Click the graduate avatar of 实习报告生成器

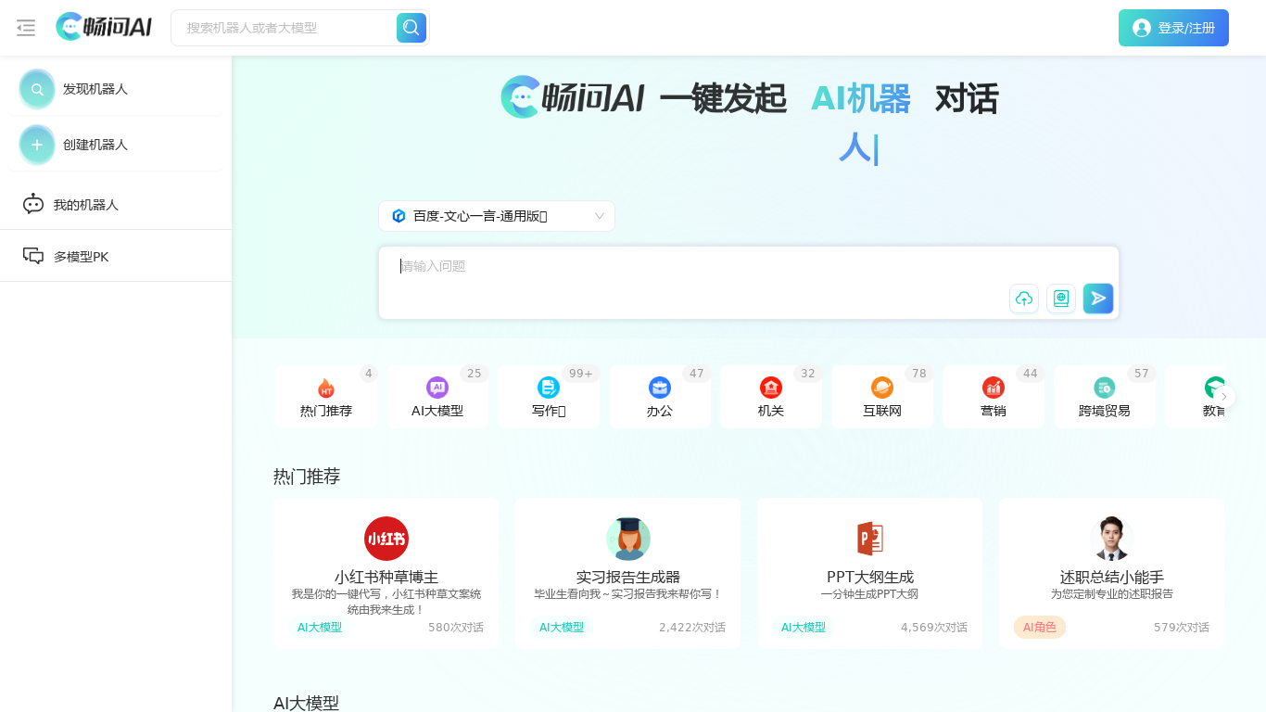coord(628,539)
